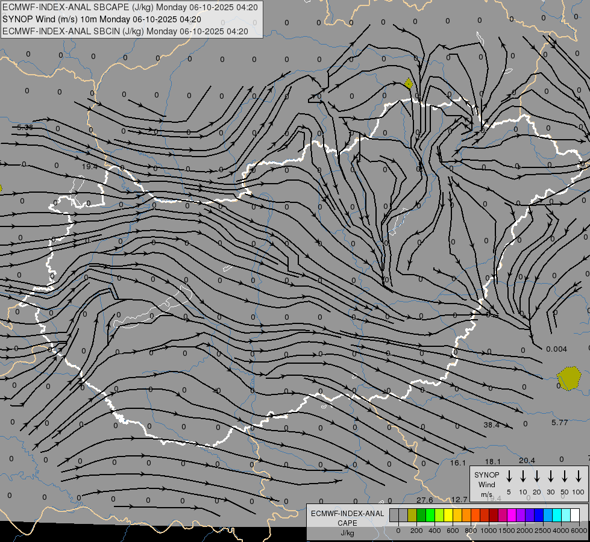Click the wind legend arrow above 10

point(523,476)
